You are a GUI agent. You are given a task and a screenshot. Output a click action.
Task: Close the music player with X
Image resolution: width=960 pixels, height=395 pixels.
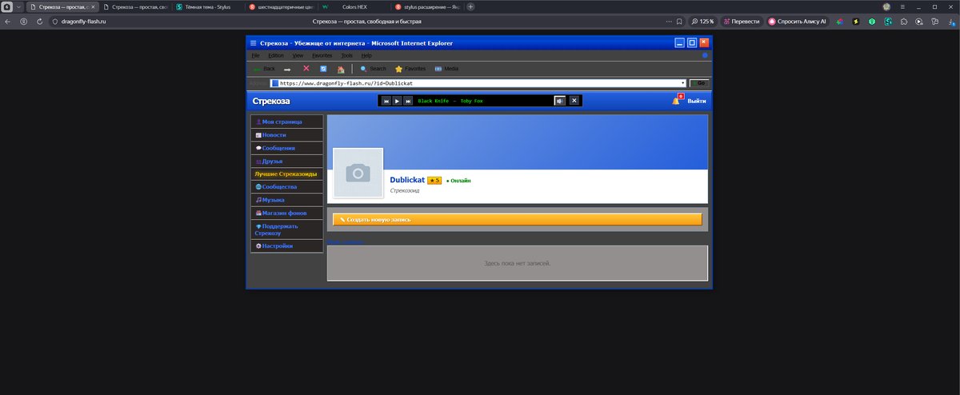(574, 101)
